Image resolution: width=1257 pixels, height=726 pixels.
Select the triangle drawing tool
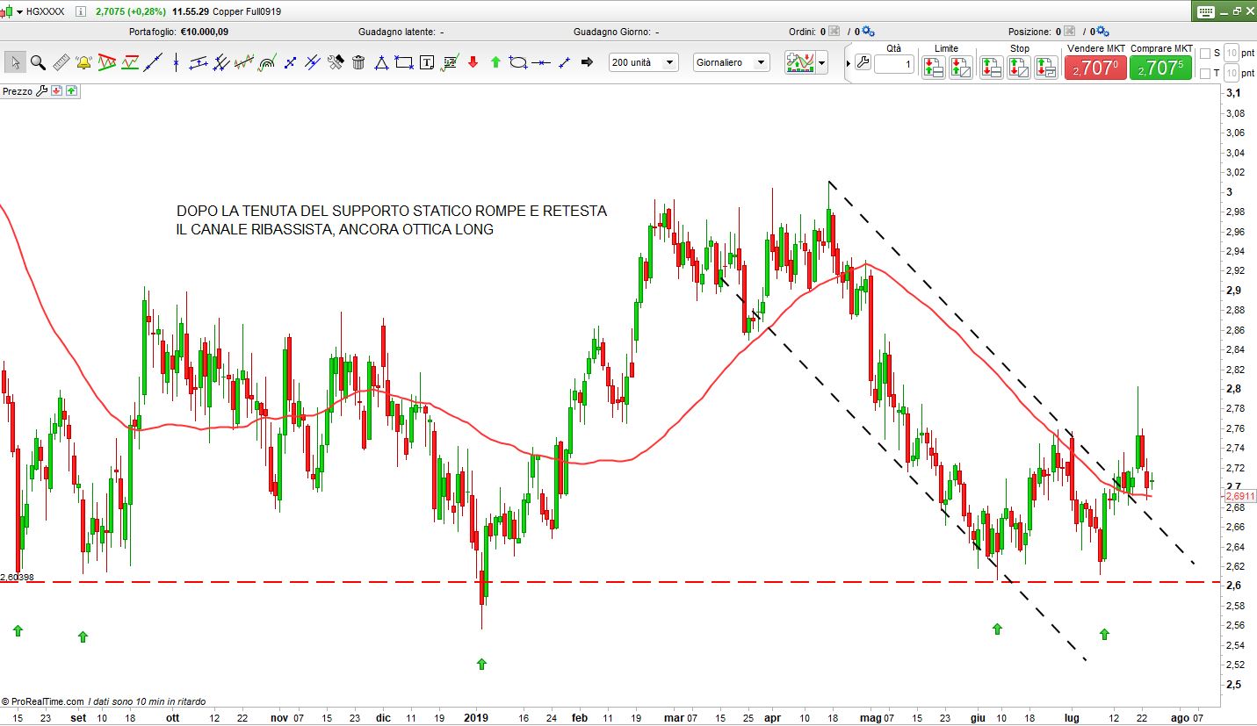point(381,62)
